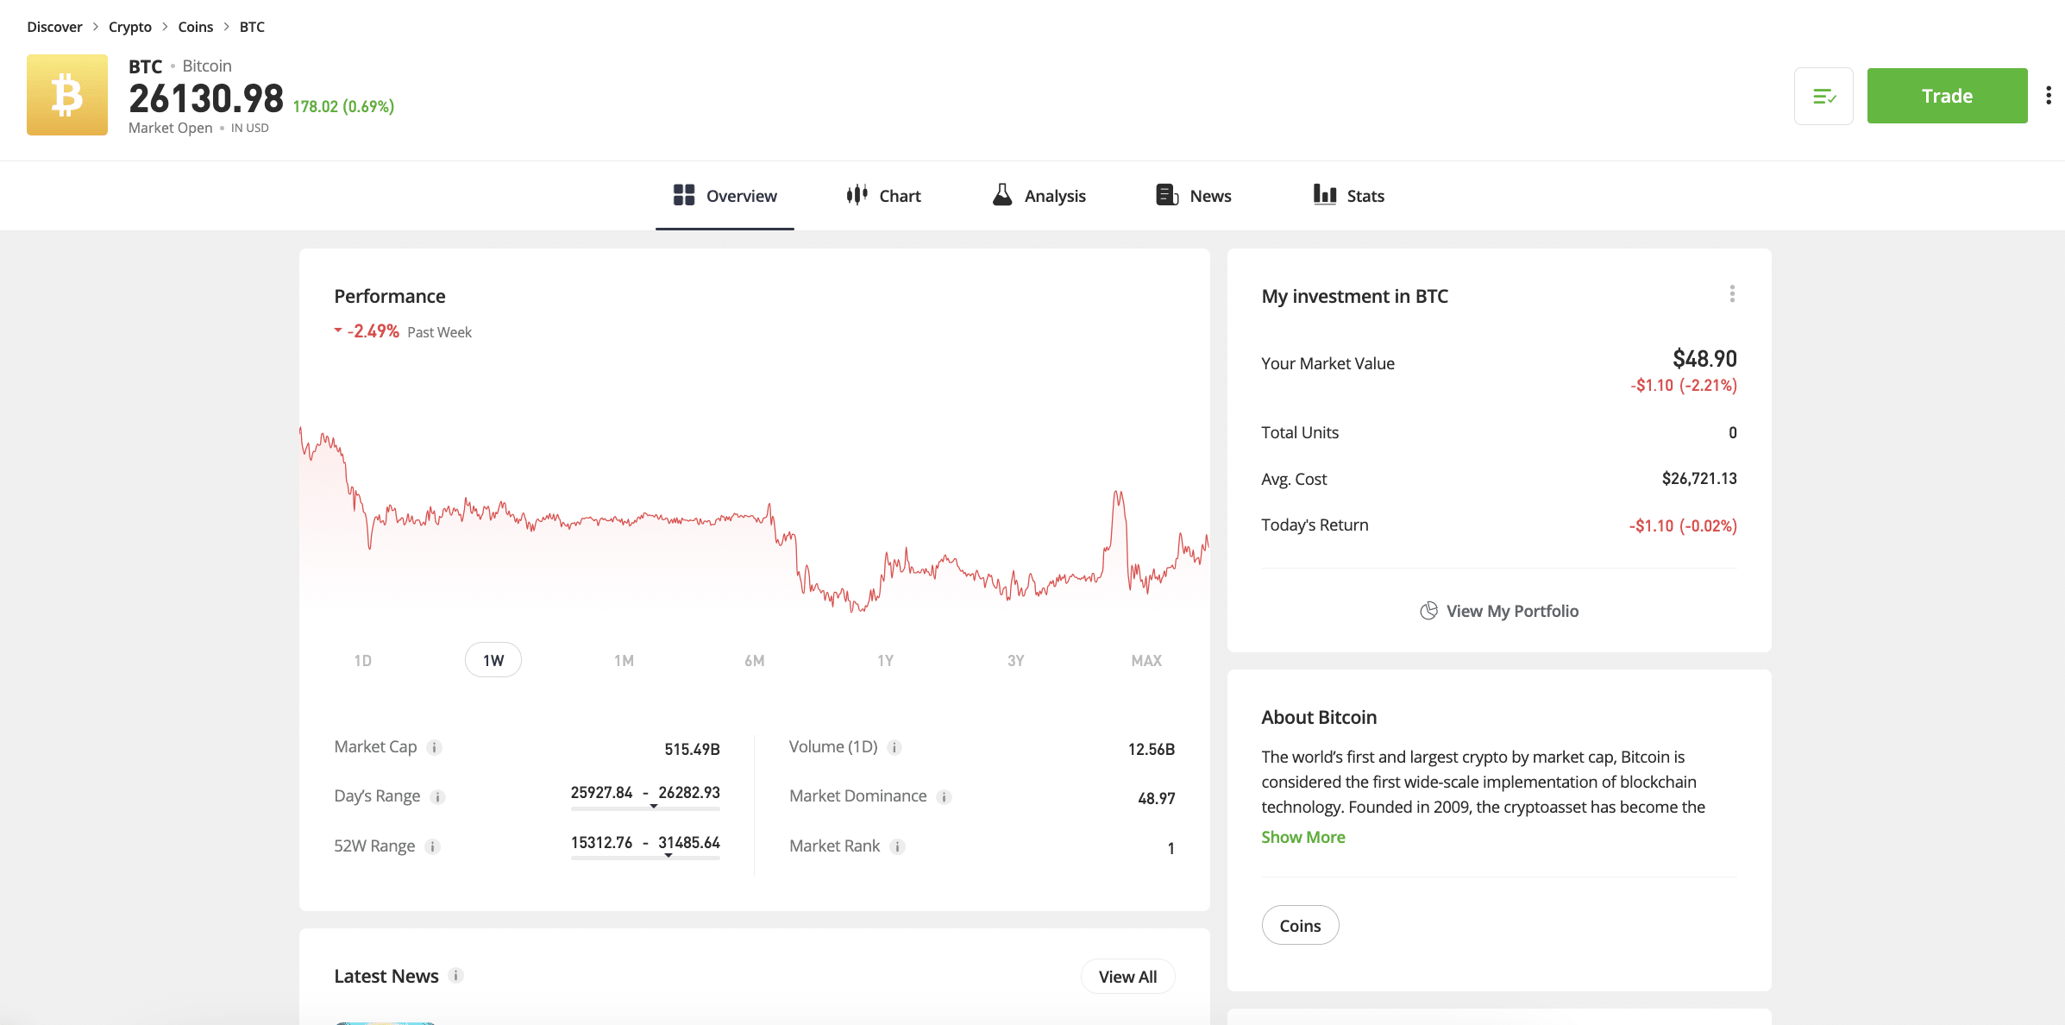Image resolution: width=2065 pixels, height=1025 pixels.
Task: Open My investment card options menu
Action: [x=1732, y=294]
